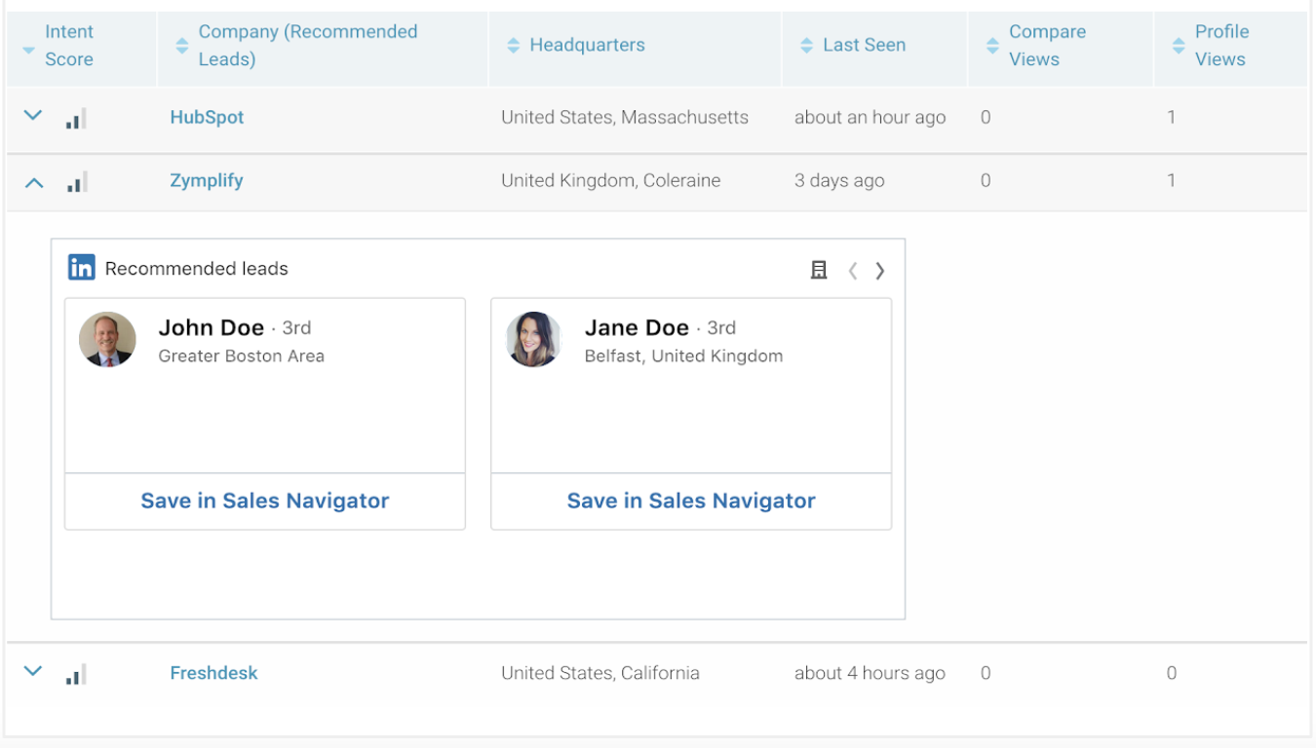Sort by Company (Recommended Leads) column
The image size is (1316, 748).
click(x=181, y=46)
